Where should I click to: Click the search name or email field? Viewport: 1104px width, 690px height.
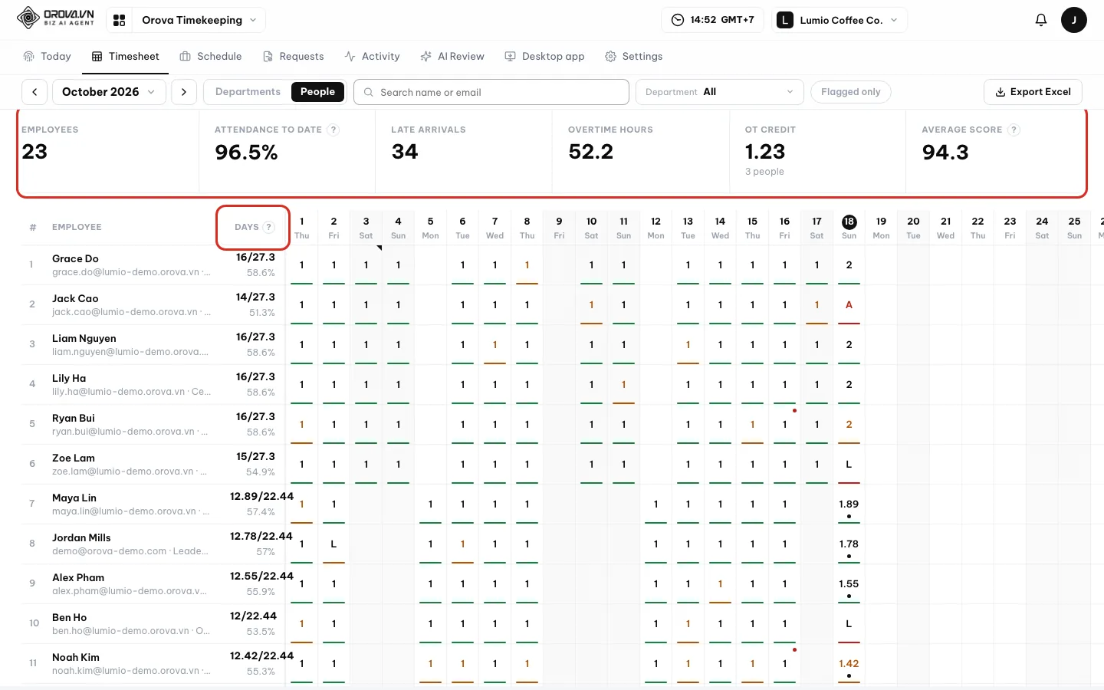pos(491,92)
